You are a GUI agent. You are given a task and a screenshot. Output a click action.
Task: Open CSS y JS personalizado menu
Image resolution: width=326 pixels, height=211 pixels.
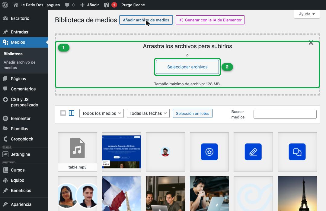[24, 102]
